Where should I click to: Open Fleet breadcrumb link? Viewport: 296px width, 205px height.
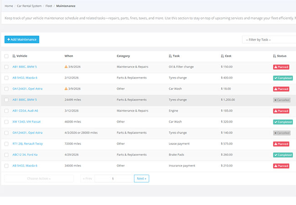49,6
